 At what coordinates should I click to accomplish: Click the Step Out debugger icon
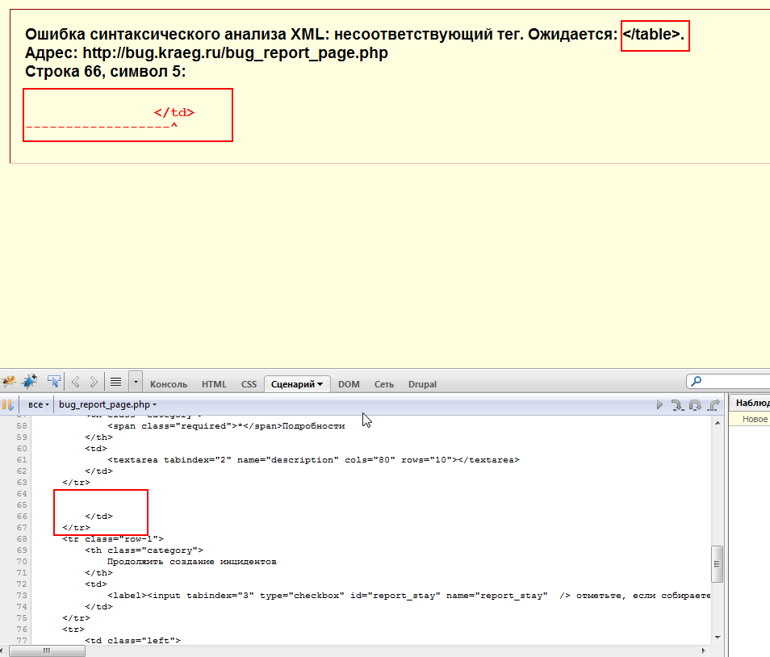coord(714,404)
